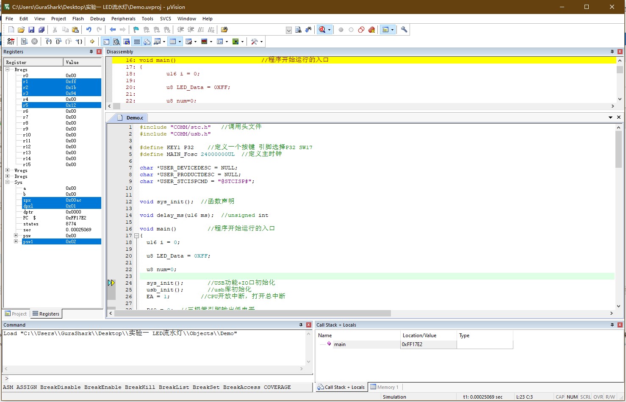
Task: Expand the psw register entry
Action: [x=16, y=236]
